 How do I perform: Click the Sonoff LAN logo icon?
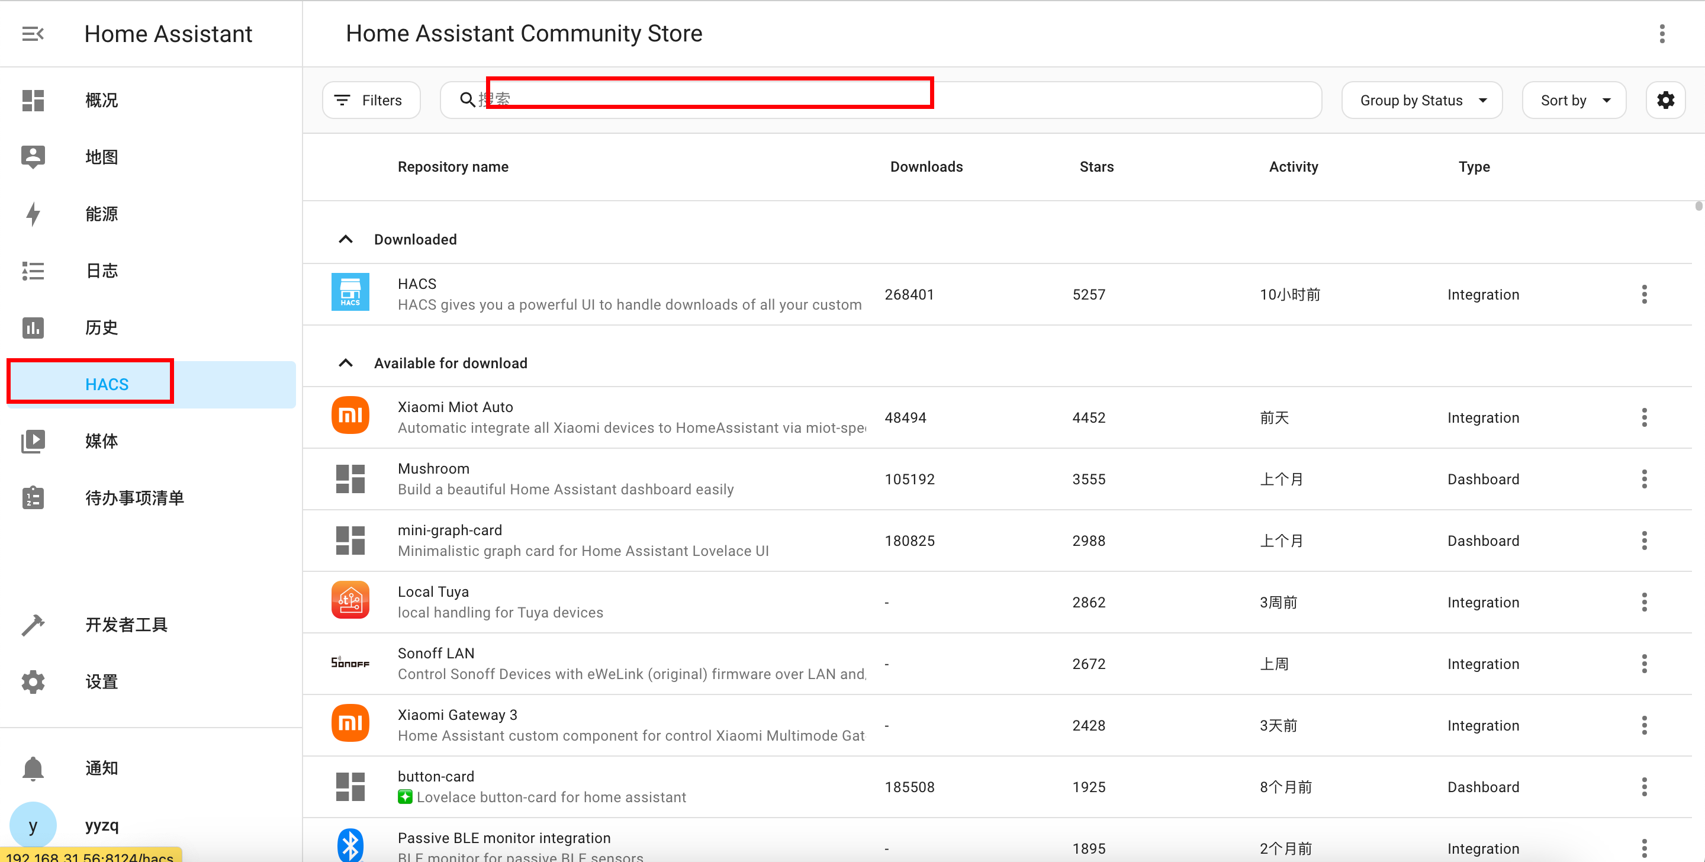pyautogui.click(x=350, y=662)
